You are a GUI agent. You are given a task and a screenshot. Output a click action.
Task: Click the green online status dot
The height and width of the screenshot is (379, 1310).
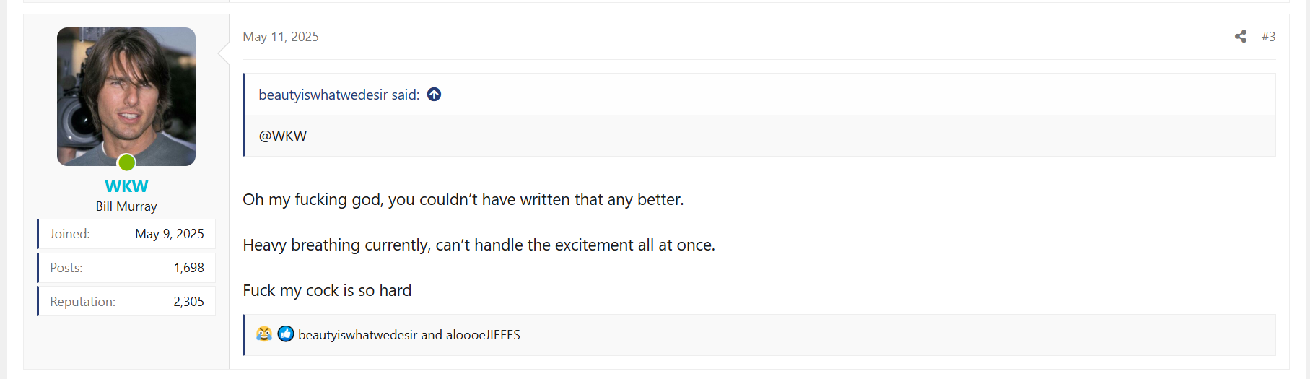[126, 162]
